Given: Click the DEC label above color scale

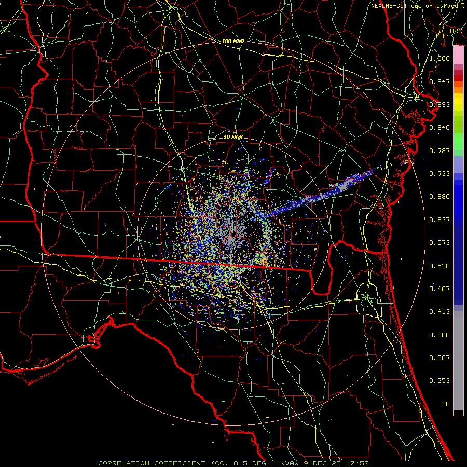Looking at the screenshot, I should (456, 31).
